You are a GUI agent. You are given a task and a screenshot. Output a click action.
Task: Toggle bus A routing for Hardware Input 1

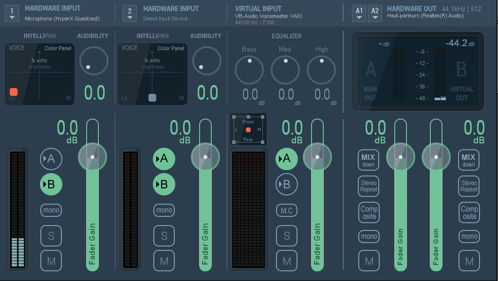(51, 158)
